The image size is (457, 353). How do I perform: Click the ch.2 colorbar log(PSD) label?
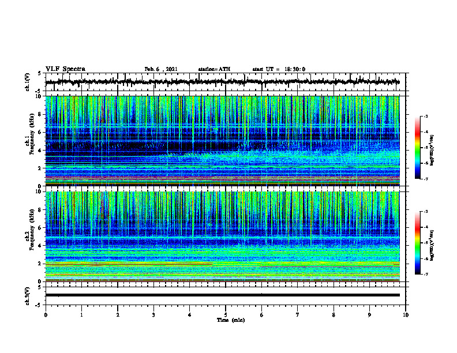(432, 245)
